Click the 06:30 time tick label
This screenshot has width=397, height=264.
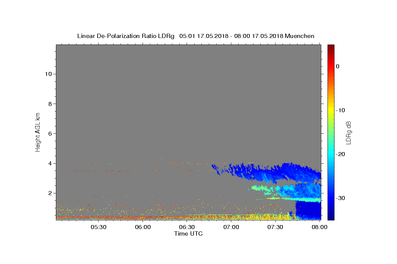pos(187,227)
